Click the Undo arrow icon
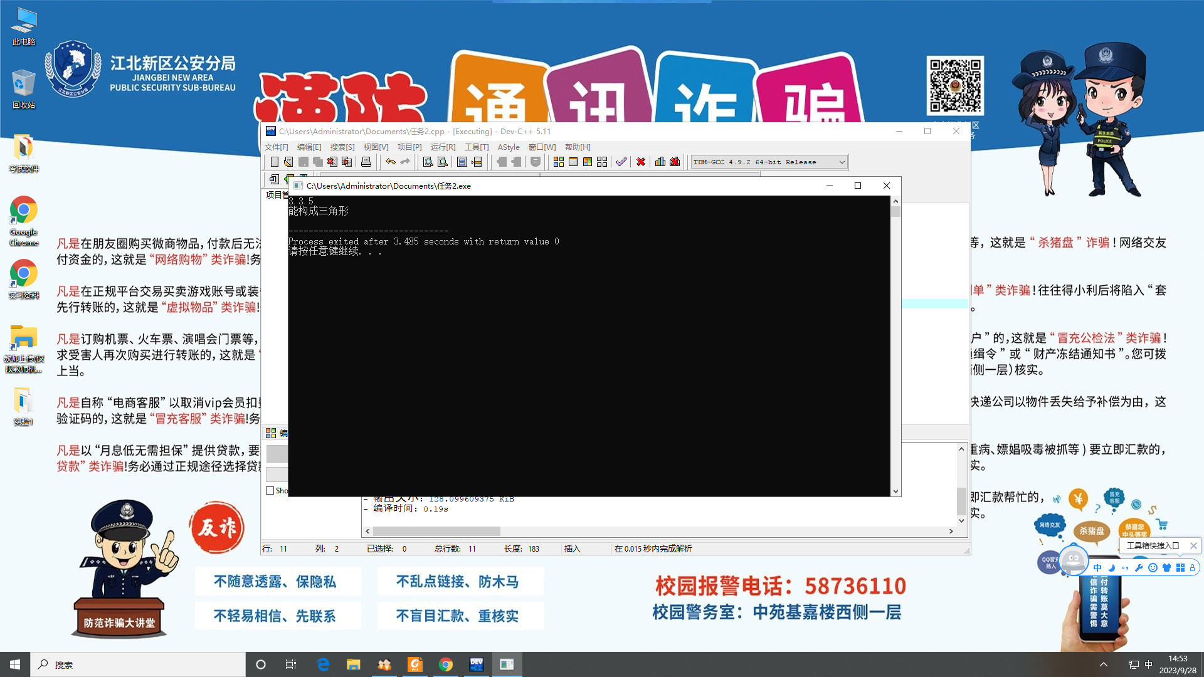 (x=390, y=162)
